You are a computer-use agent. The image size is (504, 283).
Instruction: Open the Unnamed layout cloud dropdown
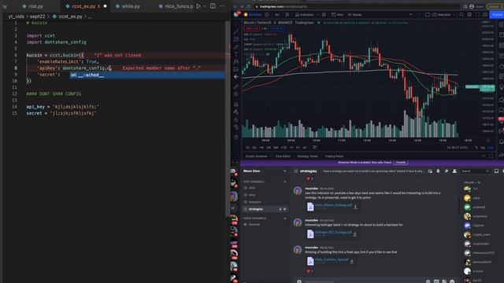(443, 15)
